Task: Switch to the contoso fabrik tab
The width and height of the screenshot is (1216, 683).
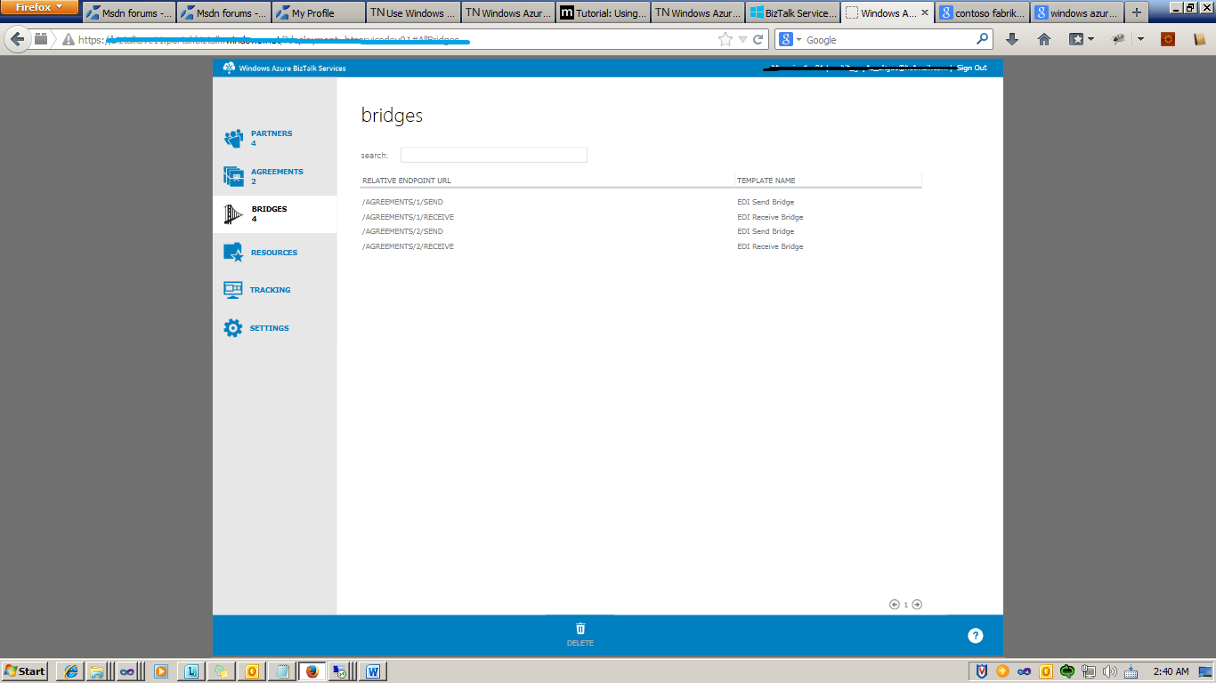Action: (983, 13)
